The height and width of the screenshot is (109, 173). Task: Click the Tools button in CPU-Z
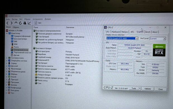point(134,88)
